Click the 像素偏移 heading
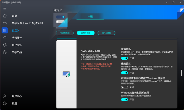 pos(126,64)
